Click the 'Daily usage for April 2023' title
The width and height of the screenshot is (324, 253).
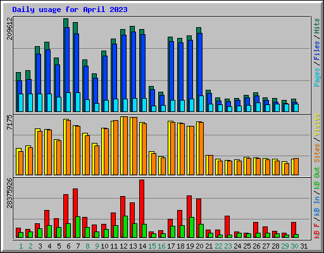(70, 9)
